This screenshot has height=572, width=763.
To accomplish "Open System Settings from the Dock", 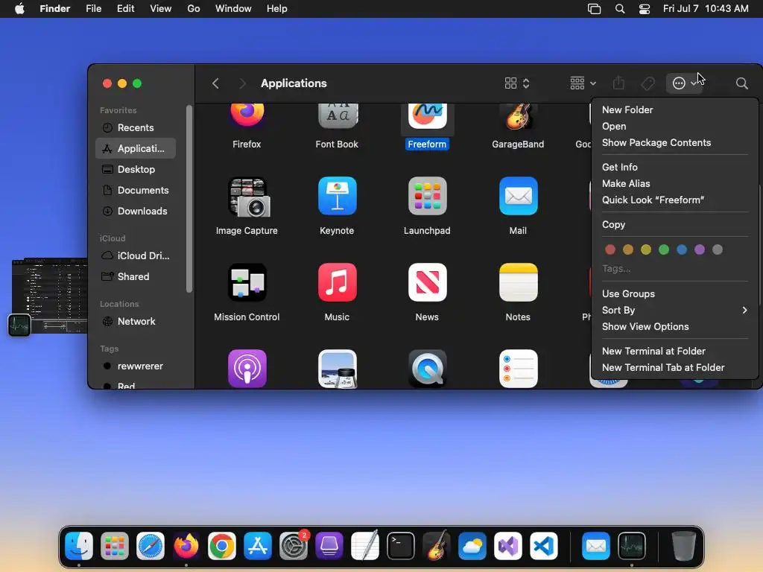I will (x=294, y=546).
